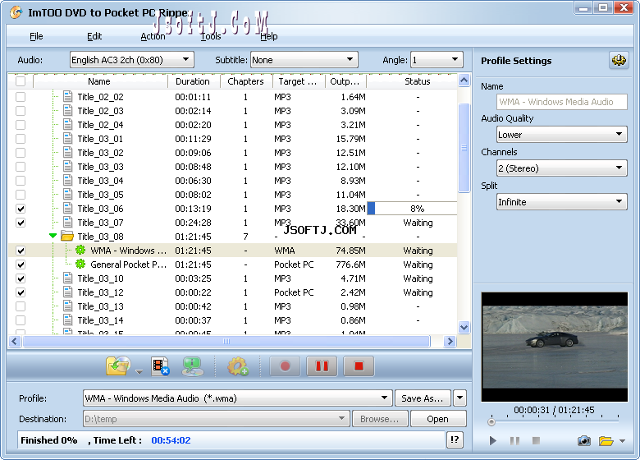
Task: Check the Title_03_13 checkbox
Action: pos(21,306)
